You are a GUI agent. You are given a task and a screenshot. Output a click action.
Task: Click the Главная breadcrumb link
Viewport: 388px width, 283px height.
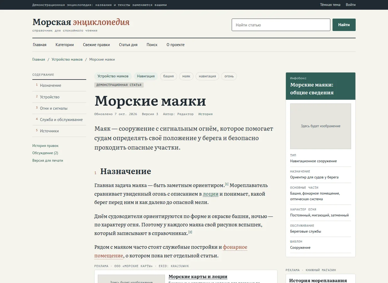(x=39, y=59)
